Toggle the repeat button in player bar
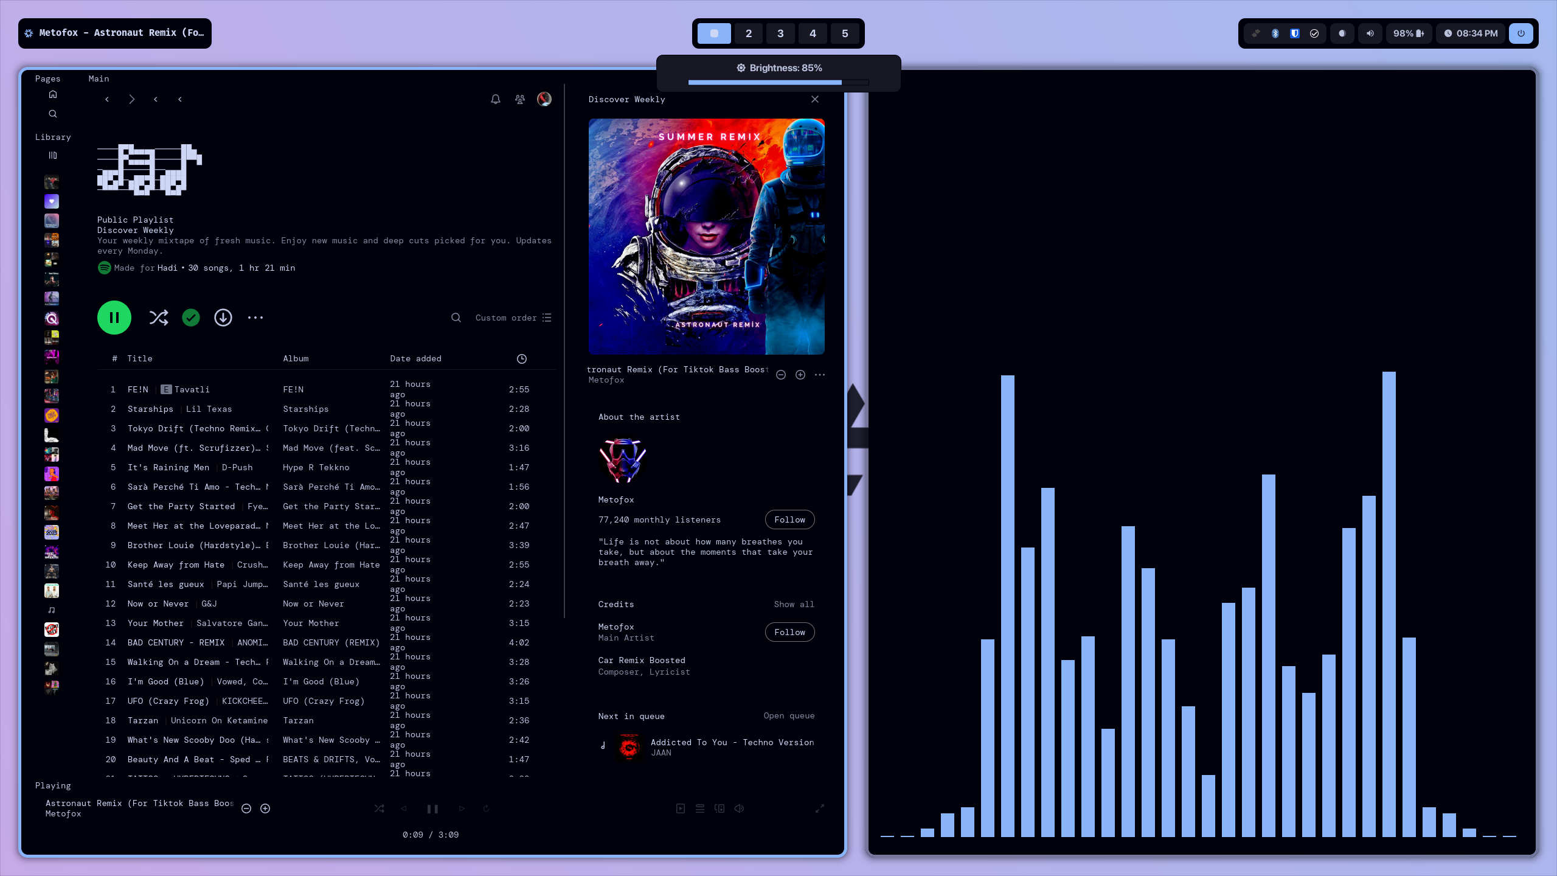1557x876 pixels. coord(486,808)
